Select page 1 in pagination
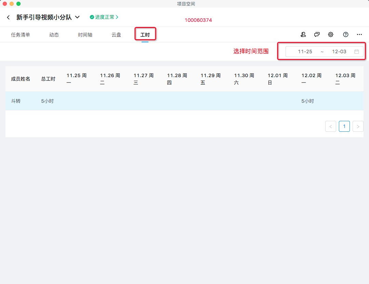This screenshot has width=369, height=284. tap(344, 126)
